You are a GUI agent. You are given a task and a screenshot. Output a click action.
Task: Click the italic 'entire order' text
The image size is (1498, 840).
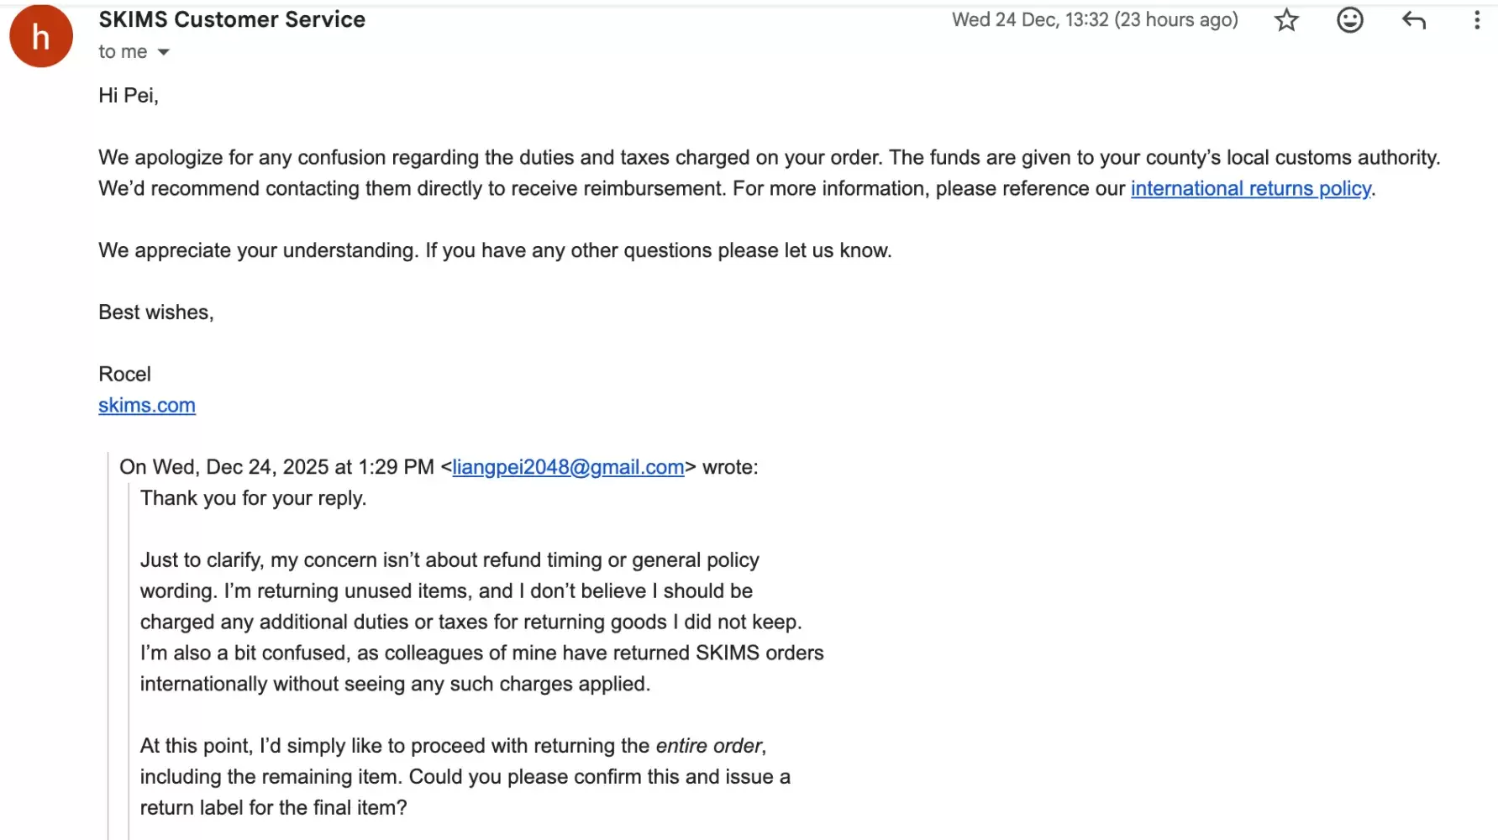point(708,746)
